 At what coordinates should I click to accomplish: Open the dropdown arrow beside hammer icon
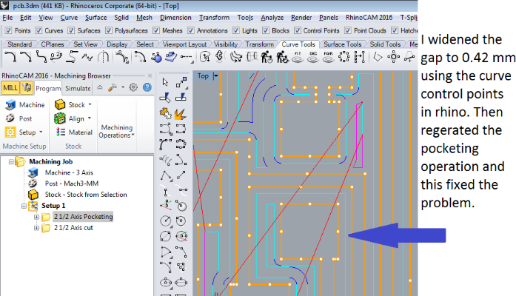pyautogui.click(x=123, y=87)
